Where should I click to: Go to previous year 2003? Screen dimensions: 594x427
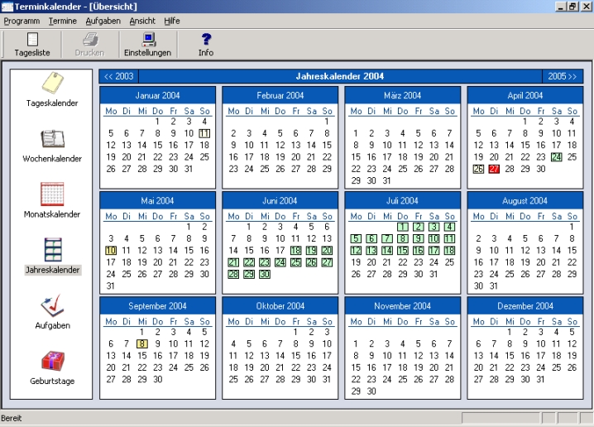tap(119, 77)
